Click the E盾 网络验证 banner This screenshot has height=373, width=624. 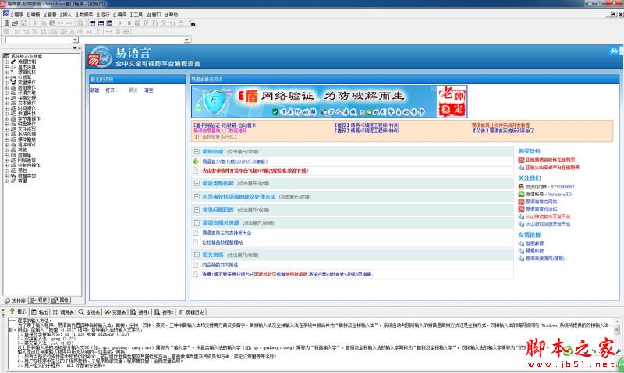329,101
